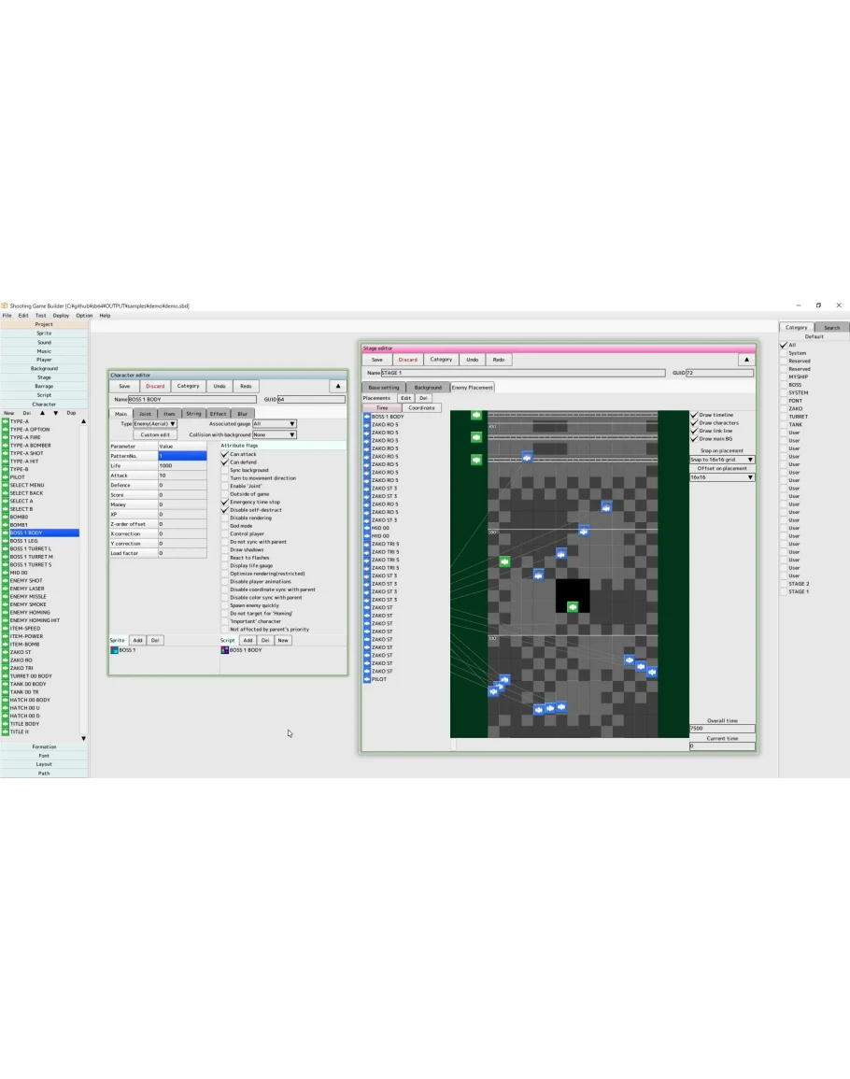The width and height of the screenshot is (850, 1079).
Task: Click Discard in the Stage editor
Action: pyautogui.click(x=408, y=360)
